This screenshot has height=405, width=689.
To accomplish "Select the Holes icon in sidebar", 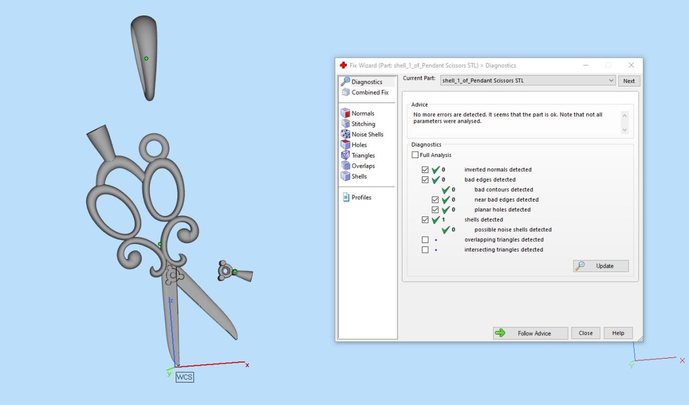I will (x=346, y=145).
